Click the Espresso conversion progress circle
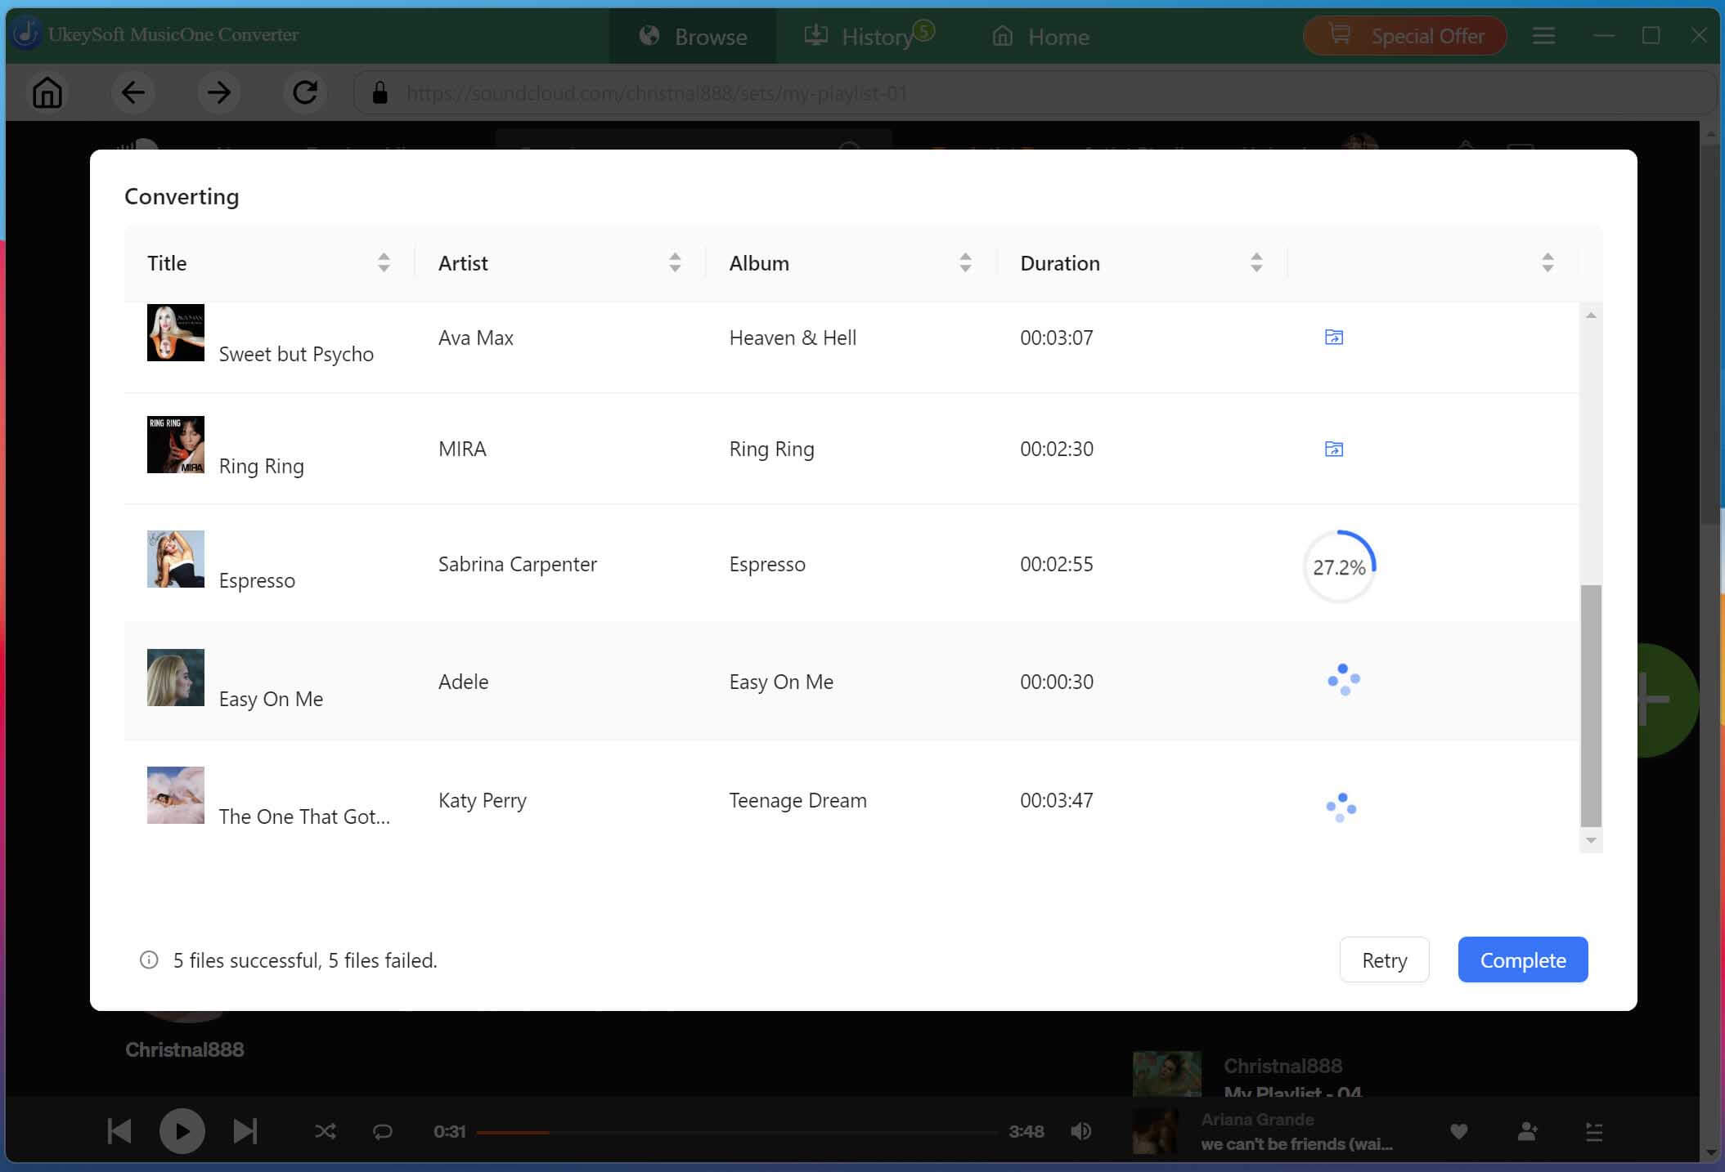 [1339, 566]
